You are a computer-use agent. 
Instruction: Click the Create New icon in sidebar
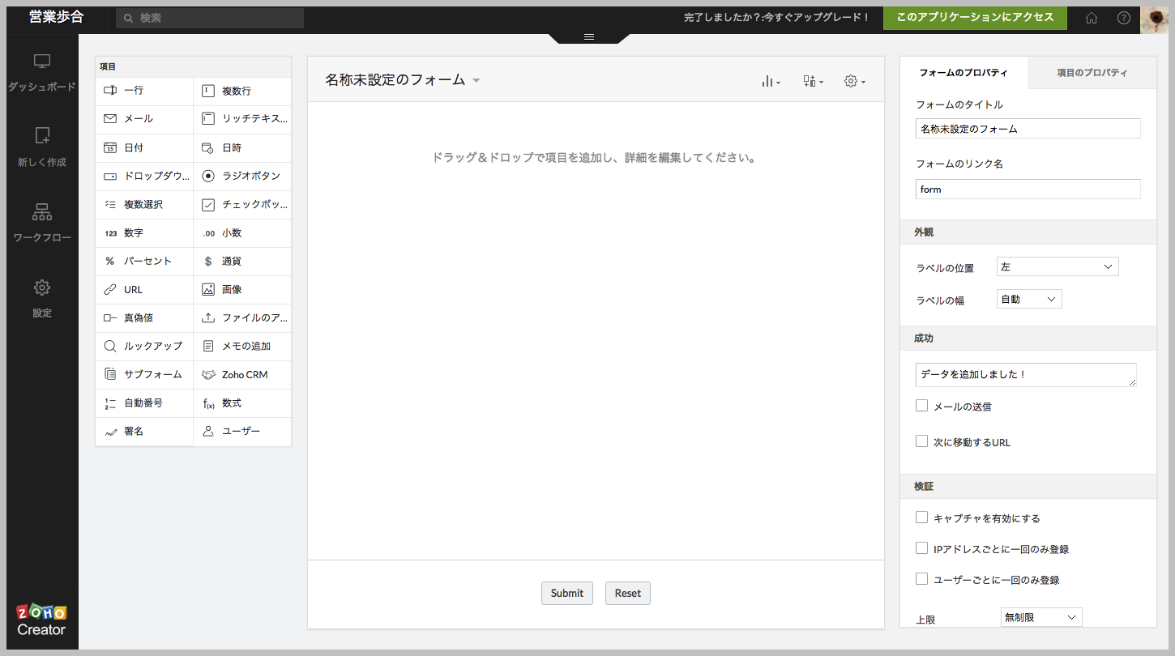pos(42,136)
